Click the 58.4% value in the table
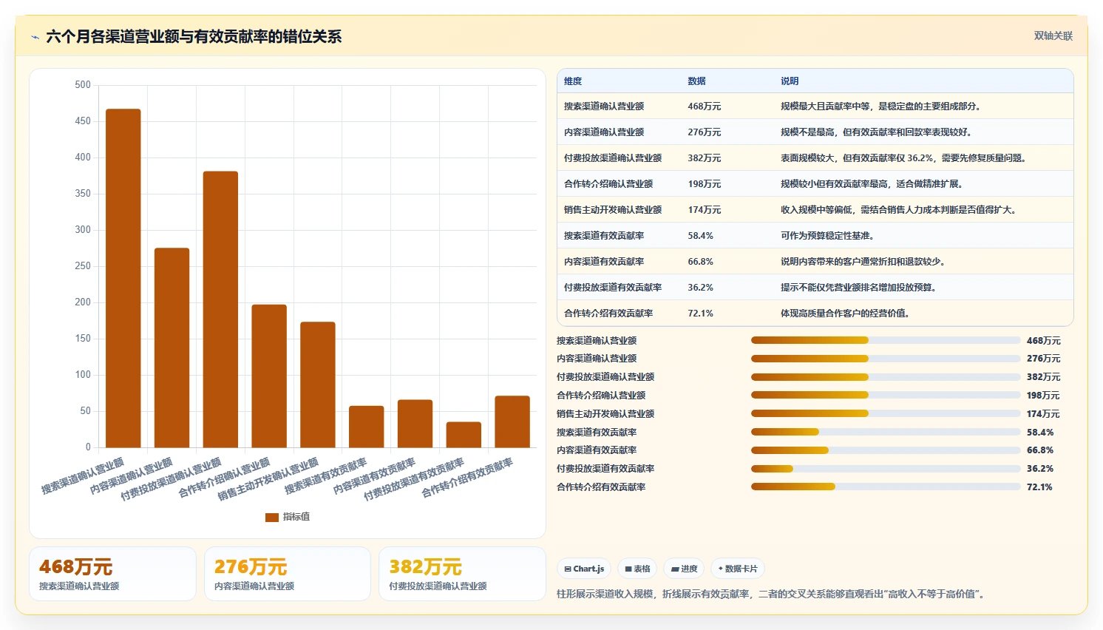The image size is (1103, 630). pyautogui.click(x=701, y=236)
